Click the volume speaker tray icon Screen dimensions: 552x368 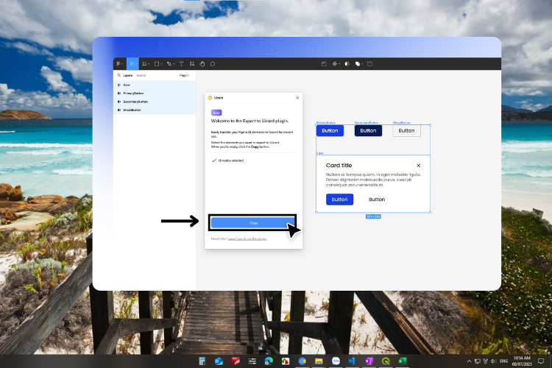pyautogui.click(x=493, y=361)
